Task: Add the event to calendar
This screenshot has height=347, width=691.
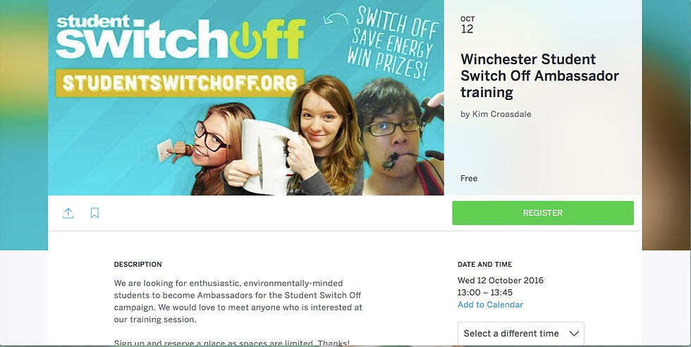Action: click(490, 305)
